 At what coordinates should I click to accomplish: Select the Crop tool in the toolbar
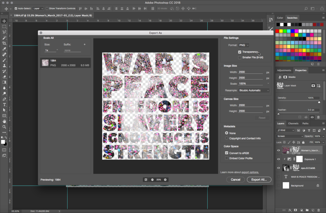(4, 43)
